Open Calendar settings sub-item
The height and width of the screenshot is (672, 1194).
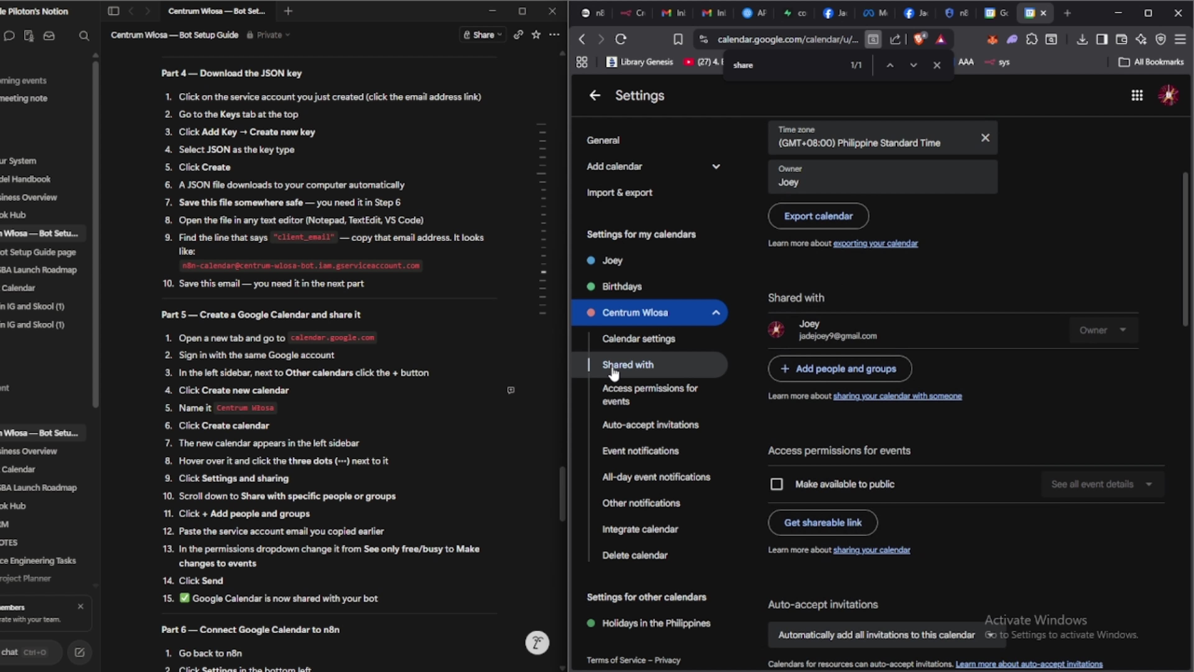click(639, 339)
